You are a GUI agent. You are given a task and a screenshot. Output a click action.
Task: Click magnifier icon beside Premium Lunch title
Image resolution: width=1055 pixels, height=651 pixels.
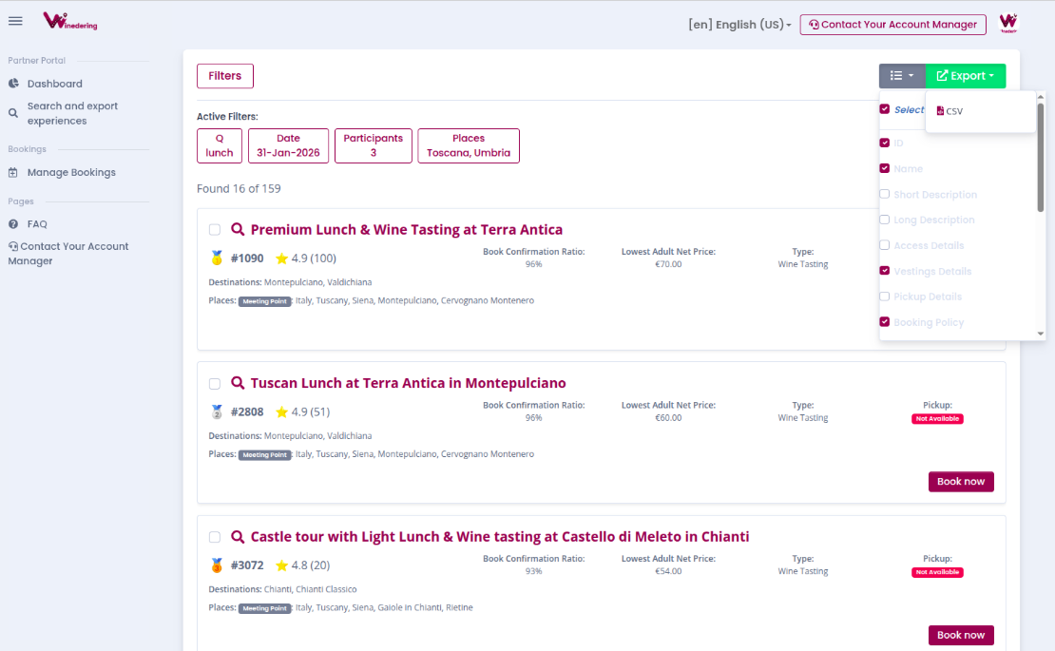tap(239, 230)
